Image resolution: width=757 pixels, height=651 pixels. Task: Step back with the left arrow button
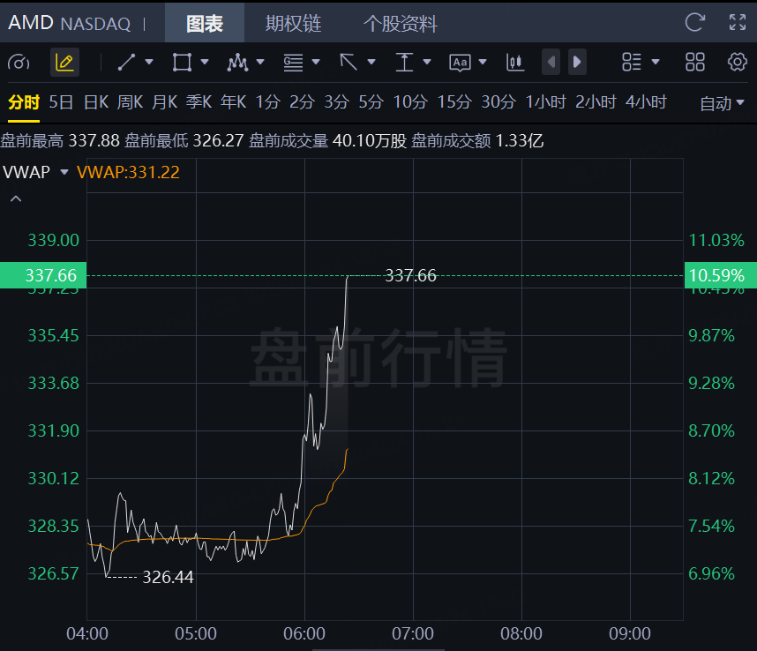[x=551, y=62]
